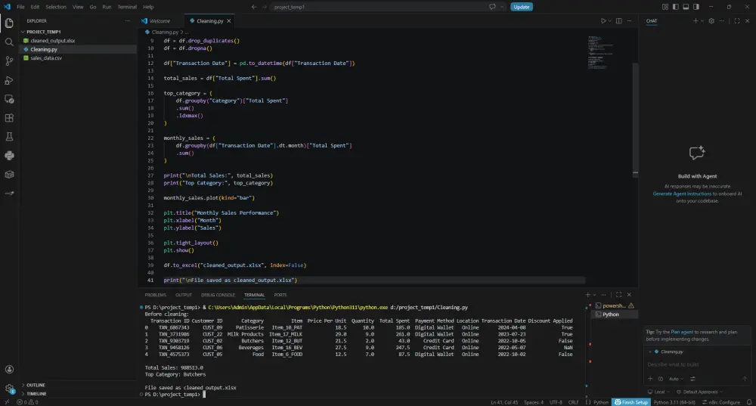Open new chat dropdown arrow
Viewport: 756px width, 406px height.
702,20
